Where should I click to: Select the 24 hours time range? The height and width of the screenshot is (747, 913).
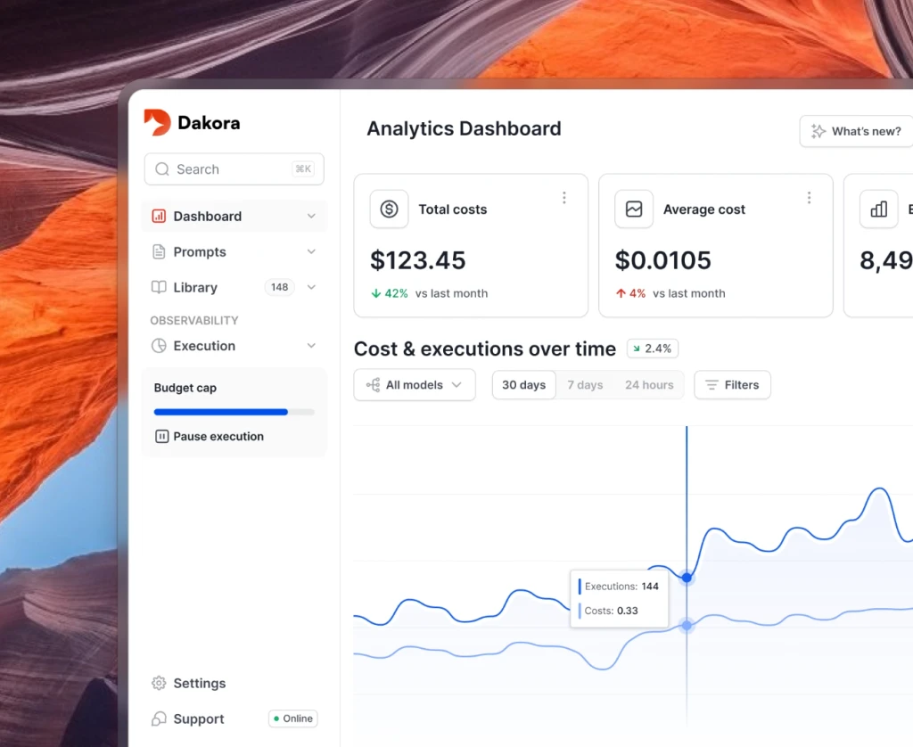pos(648,384)
